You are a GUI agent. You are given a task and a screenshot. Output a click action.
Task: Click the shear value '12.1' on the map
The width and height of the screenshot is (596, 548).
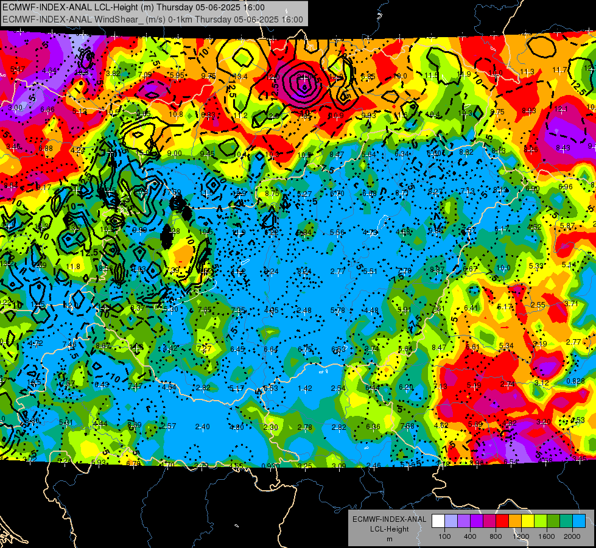click(x=561, y=109)
